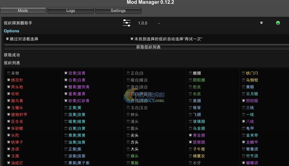Screen dimensions: 289x166
Task: Toggle the 披袍轩甲 checkbox
Action: [x=8, y=115]
